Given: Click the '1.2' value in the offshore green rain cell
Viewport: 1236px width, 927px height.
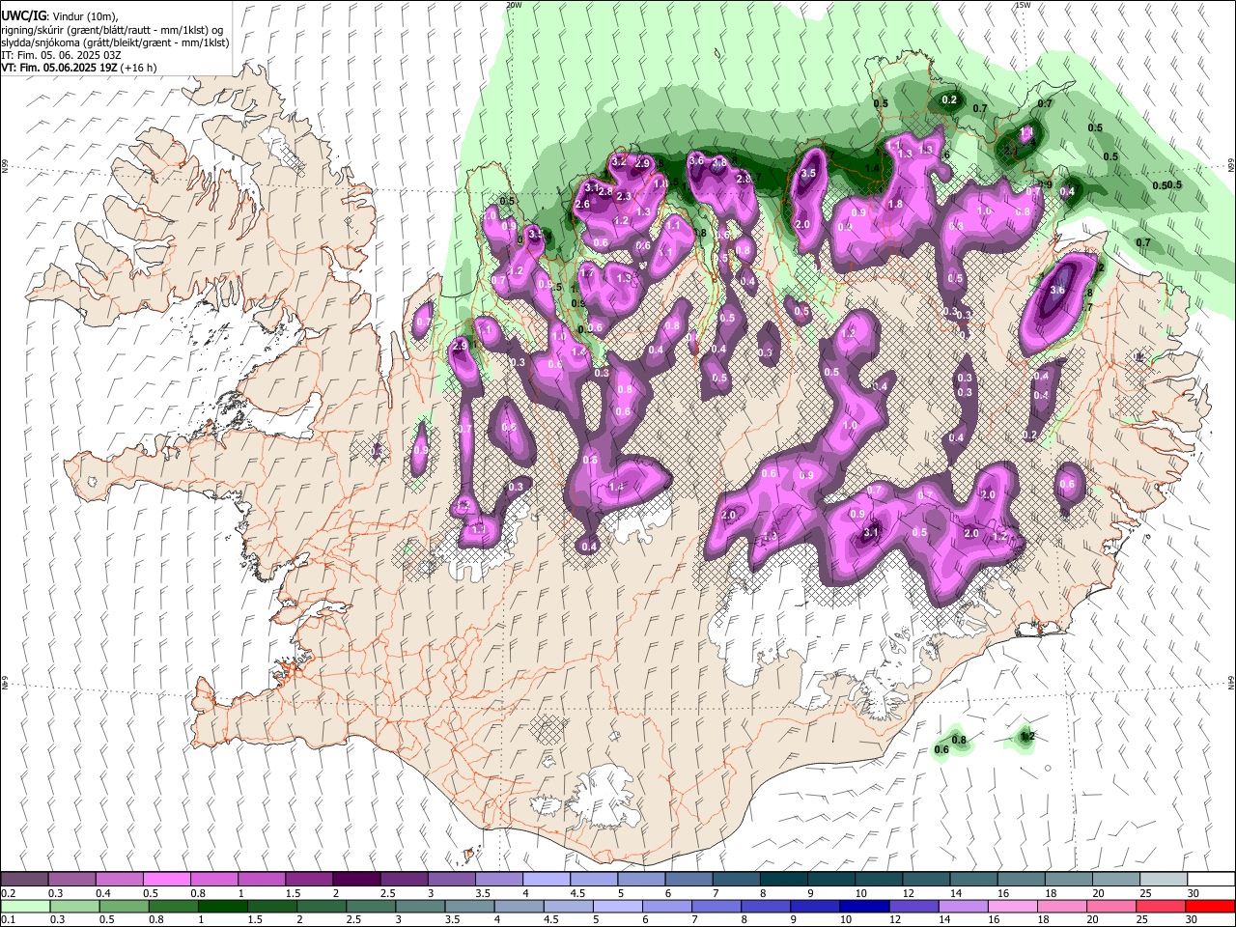Looking at the screenshot, I should point(1027,736).
